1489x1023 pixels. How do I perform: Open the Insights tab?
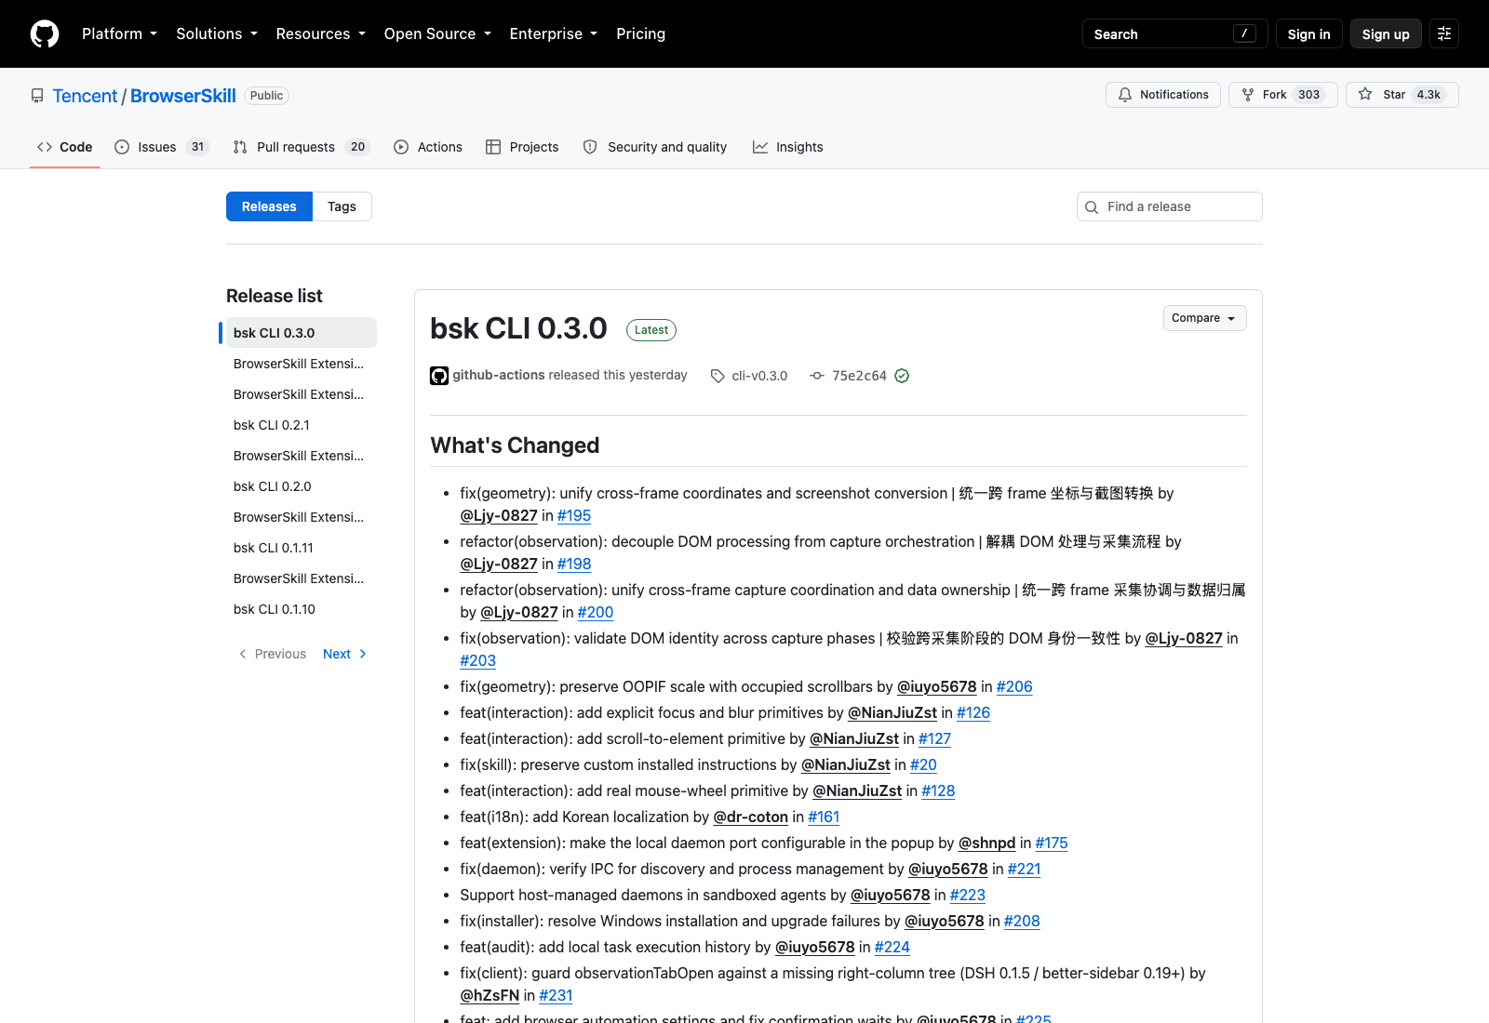tap(788, 147)
